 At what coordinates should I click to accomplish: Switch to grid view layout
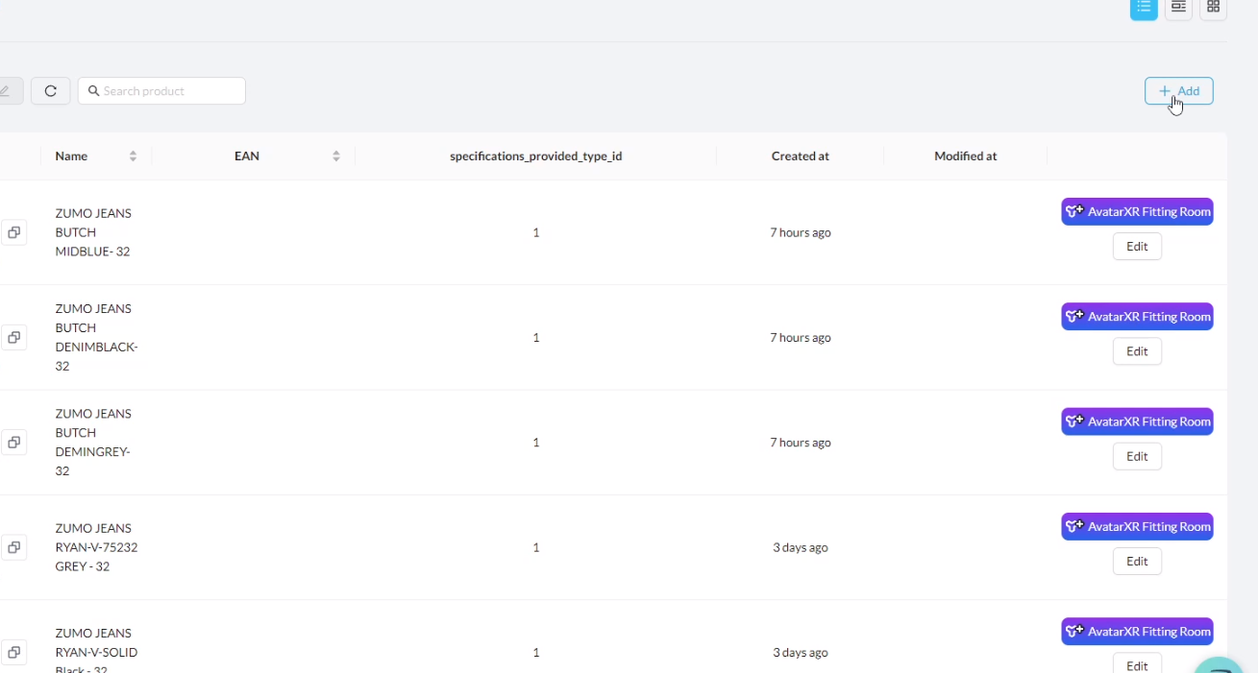click(1213, 8)
